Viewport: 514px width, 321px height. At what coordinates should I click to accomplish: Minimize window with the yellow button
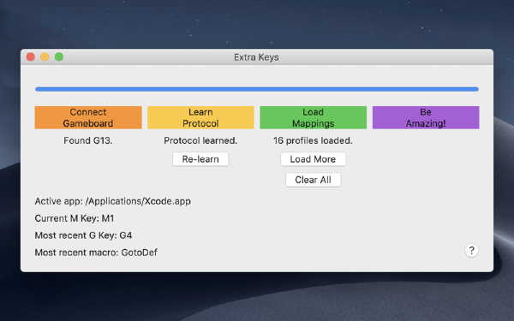pos(45,57)
